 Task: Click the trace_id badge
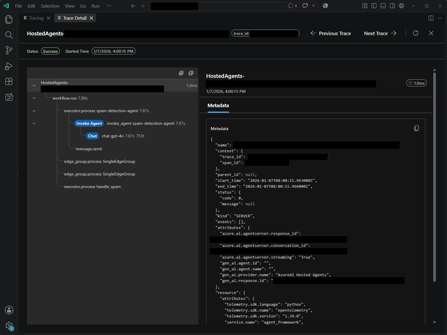(x=265, y=33)
